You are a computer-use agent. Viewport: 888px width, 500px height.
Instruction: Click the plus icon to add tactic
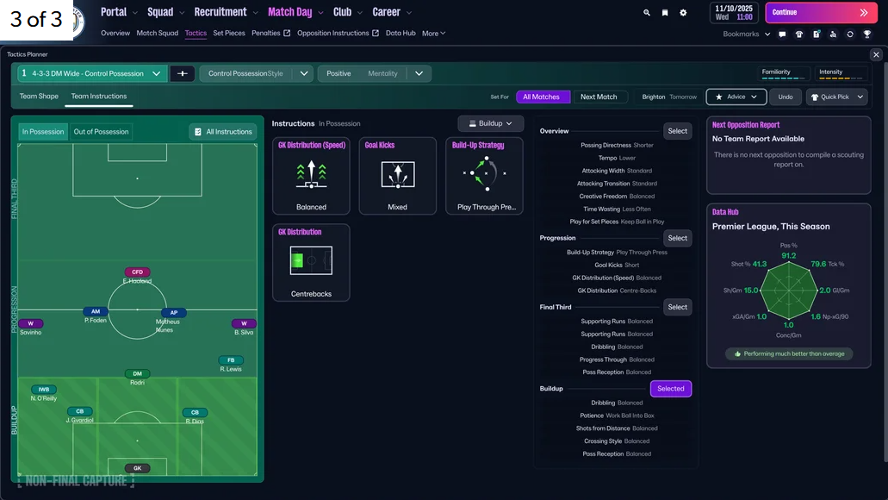183,73
